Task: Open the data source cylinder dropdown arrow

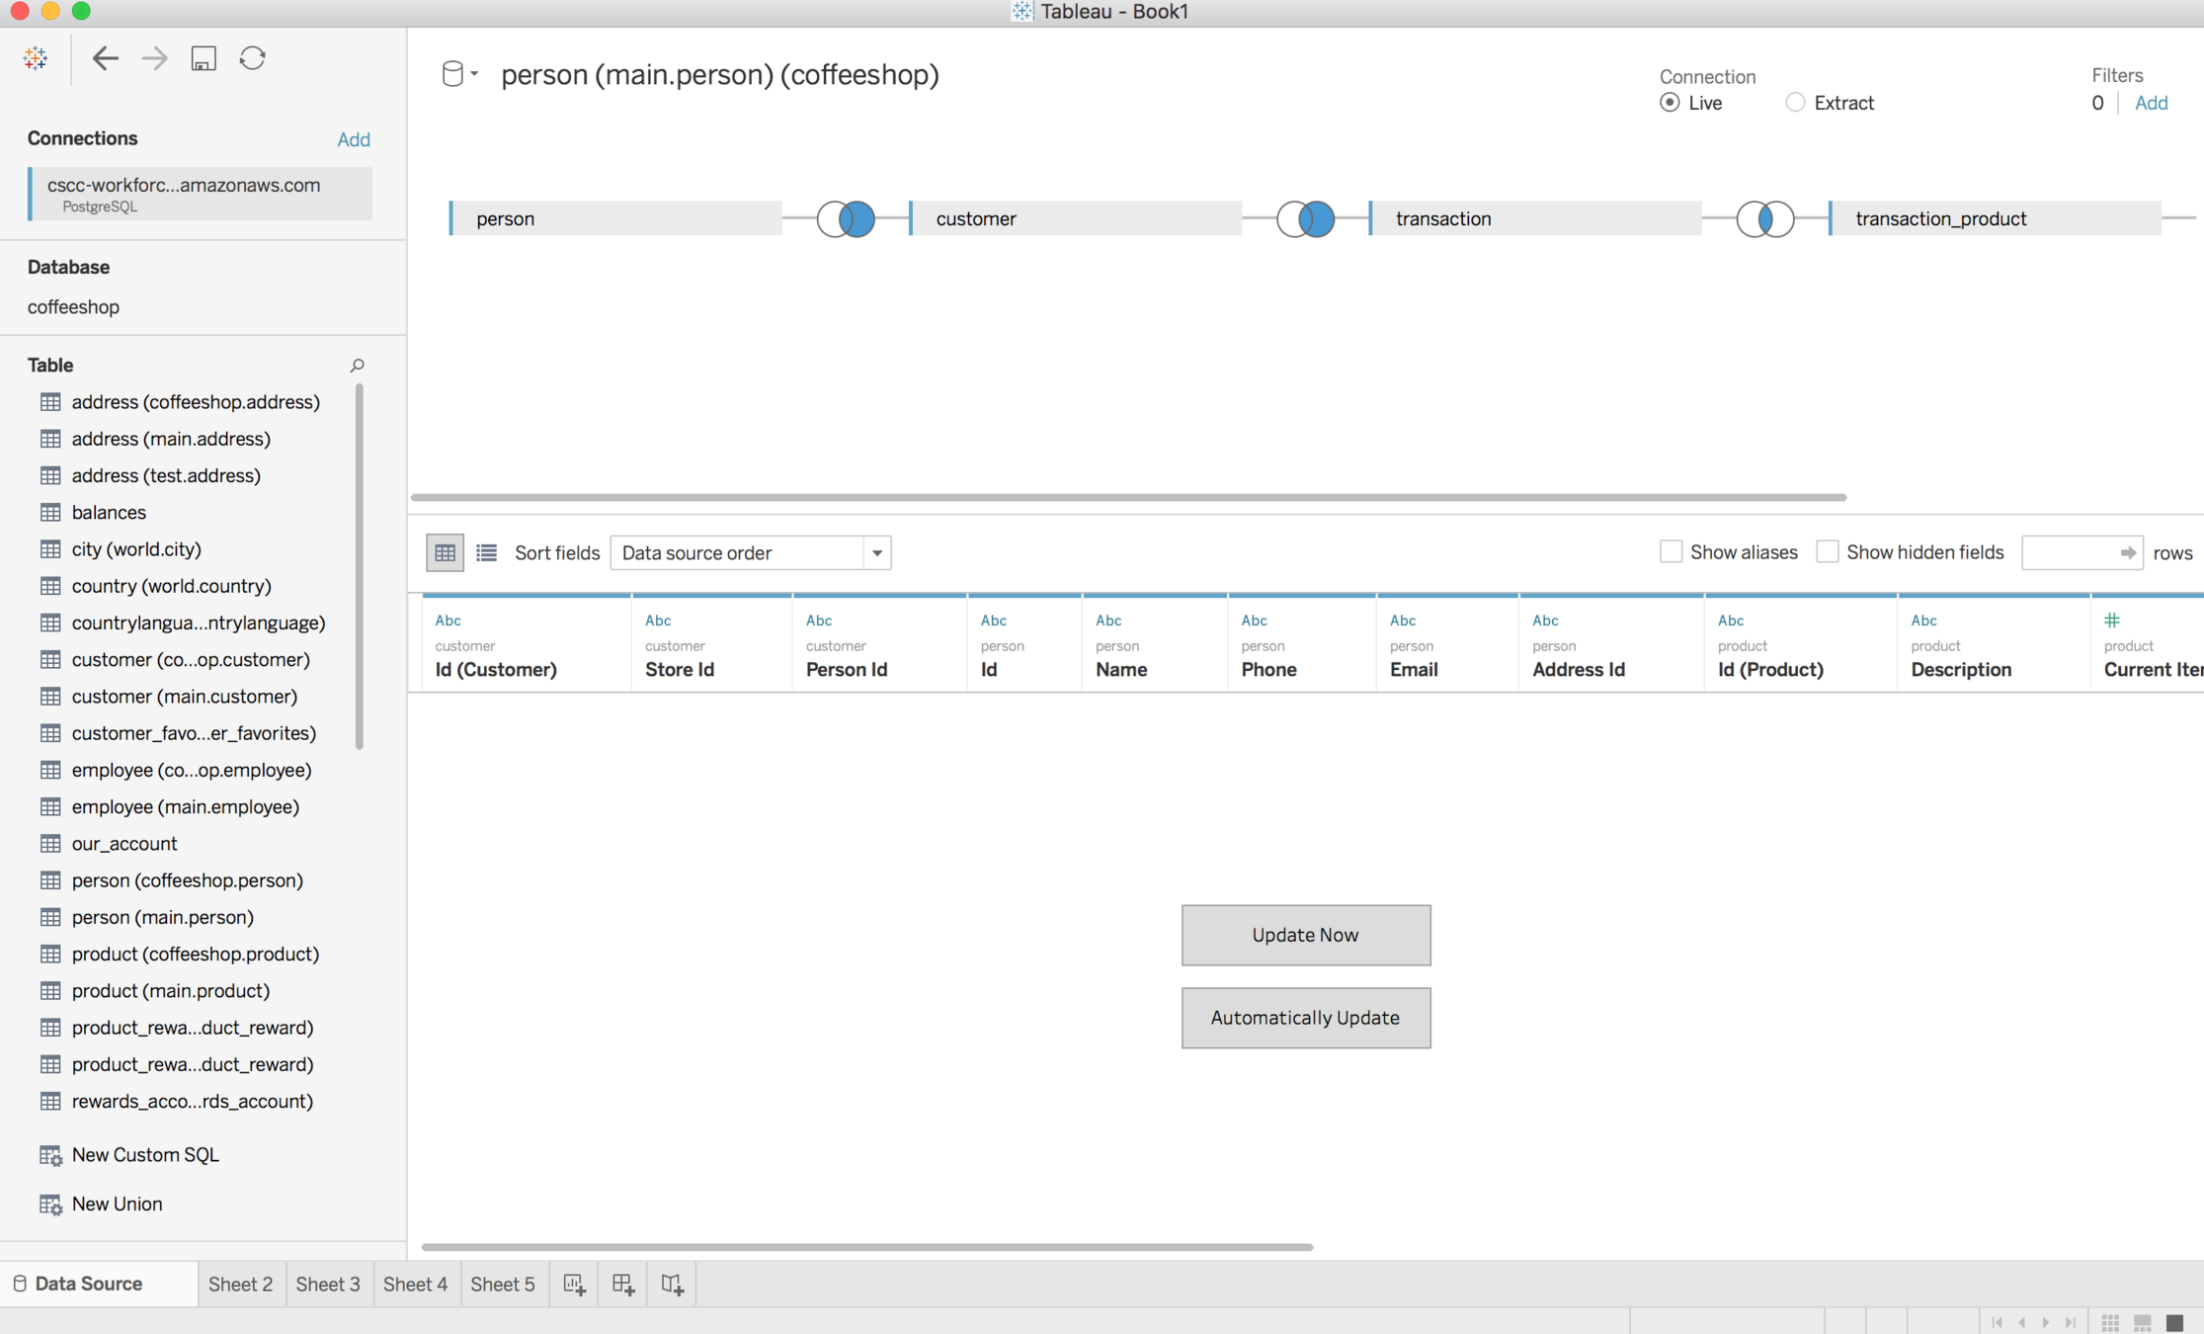Action: coord(475,74)
